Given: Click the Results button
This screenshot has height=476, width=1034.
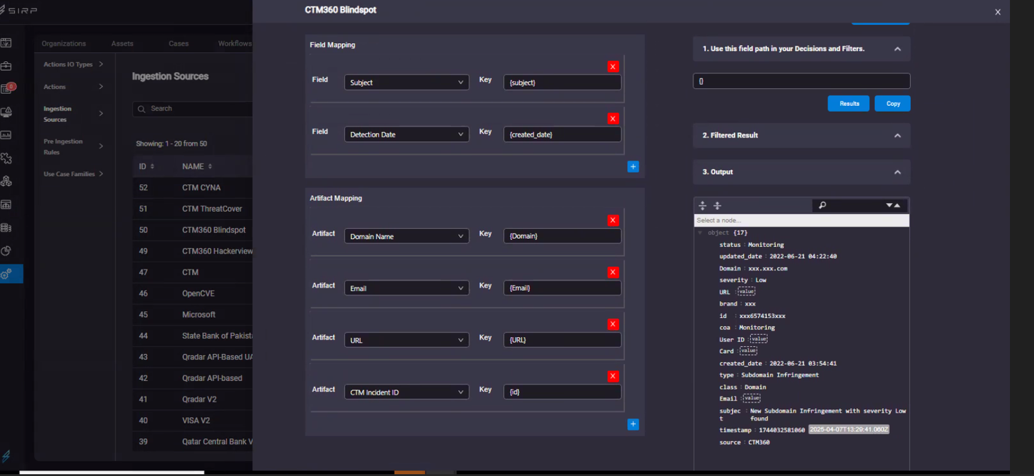Looking at the screenshot, I should point(849,103).
